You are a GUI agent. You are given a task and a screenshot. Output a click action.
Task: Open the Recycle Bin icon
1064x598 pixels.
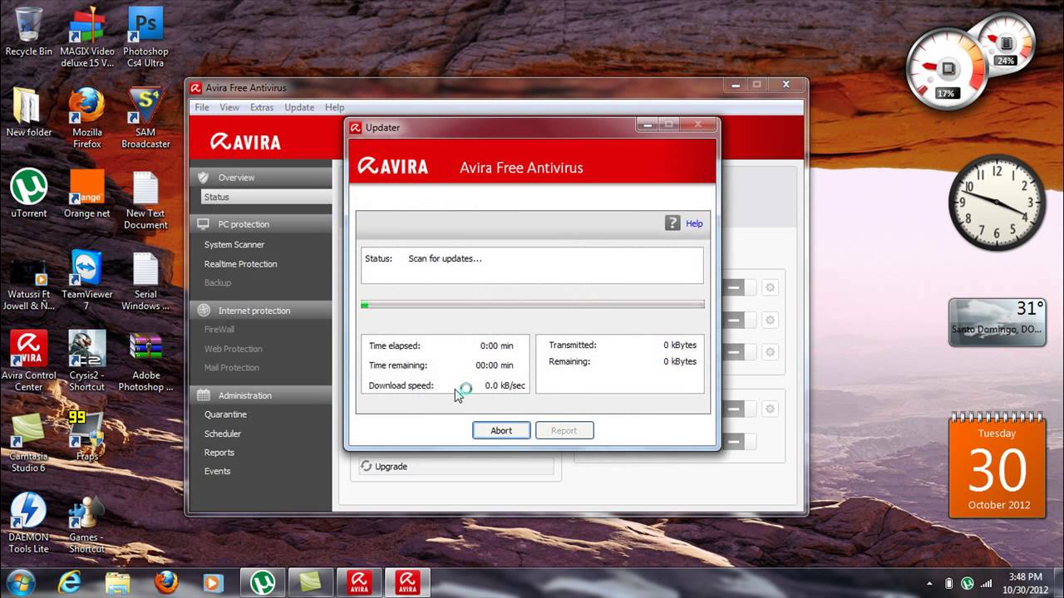click(28, 32)
